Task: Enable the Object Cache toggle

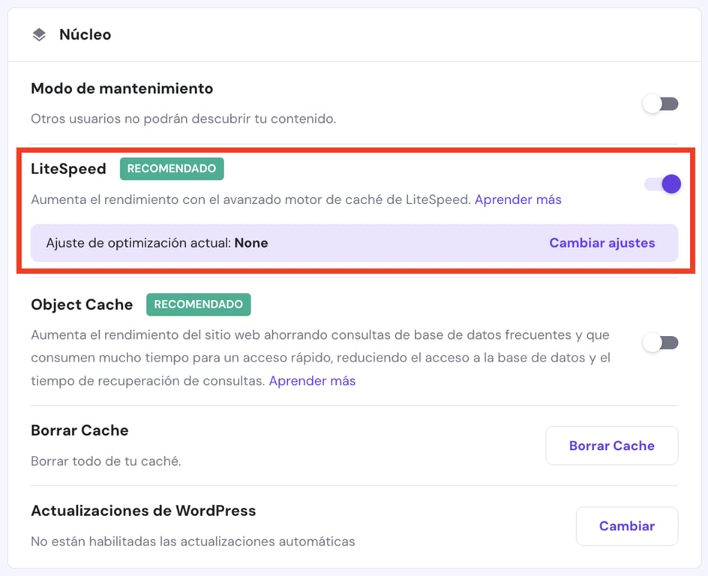Action: coord(660,342)
